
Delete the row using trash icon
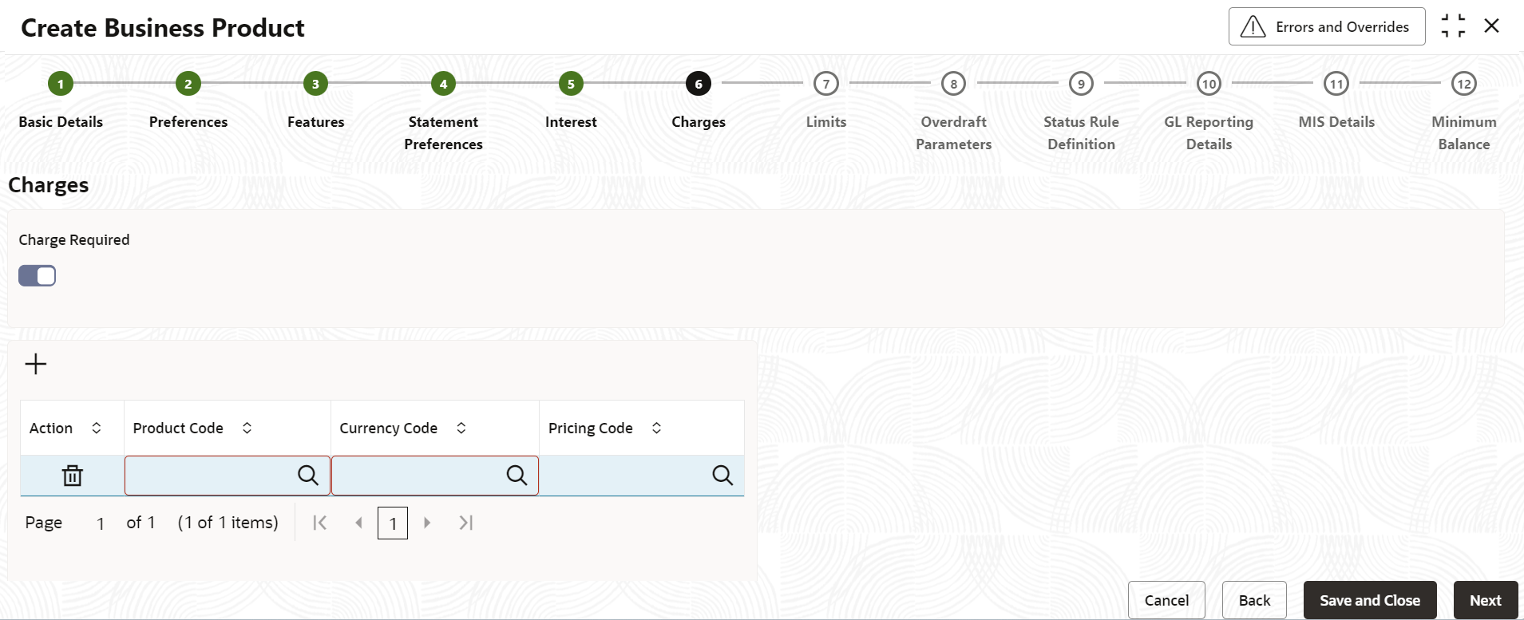(73, 476)
